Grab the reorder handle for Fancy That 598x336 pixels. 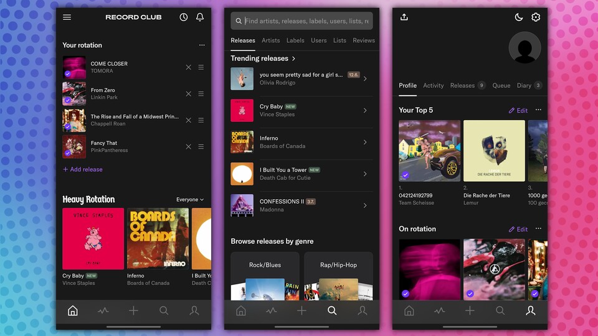tap(201, 147)
